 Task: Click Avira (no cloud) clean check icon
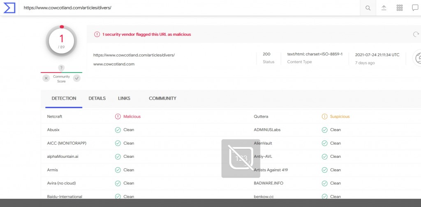(118, 184)
